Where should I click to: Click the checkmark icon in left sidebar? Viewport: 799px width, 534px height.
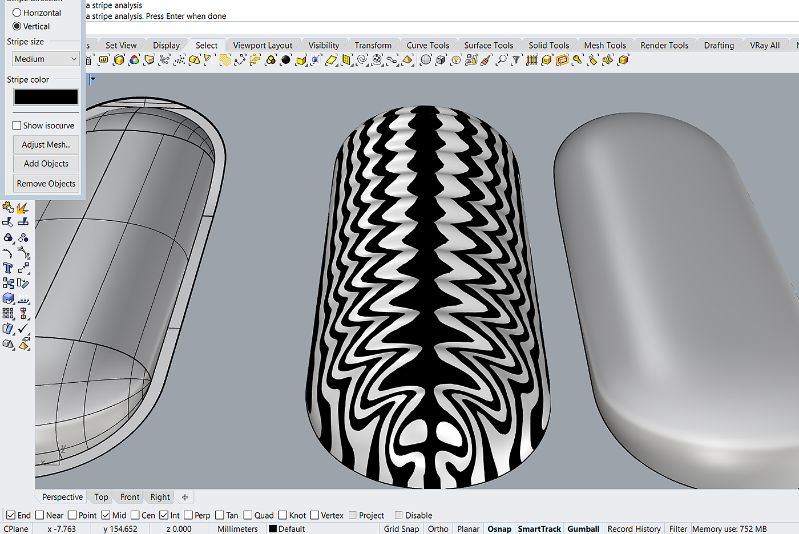[x=23, y=329]
